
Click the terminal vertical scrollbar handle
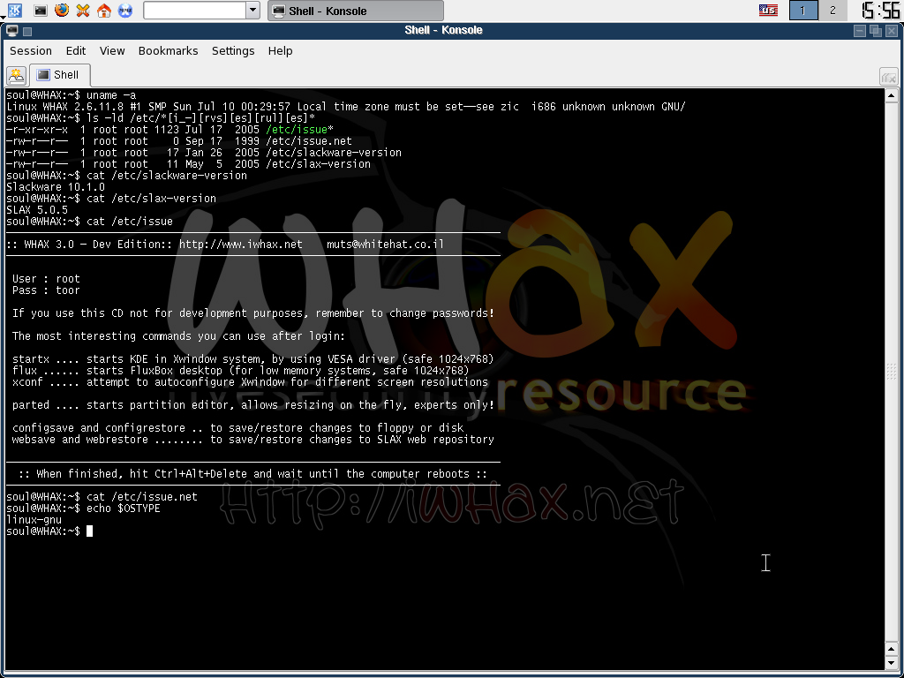891,373
